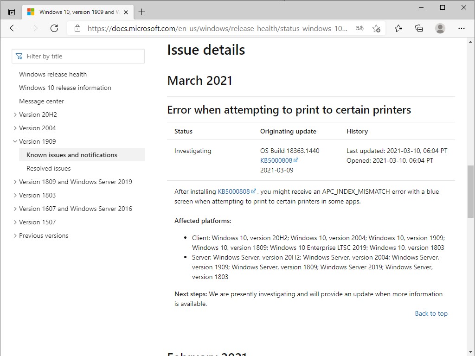Expand the Version 20H2 tree node
This screenshot has width=475, height=356.
coord(15,114)
